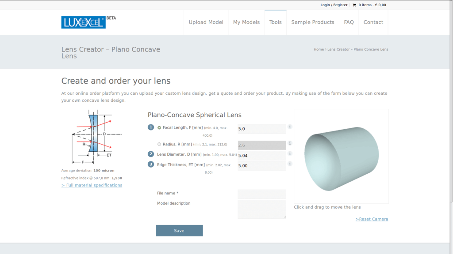The image size is (453, 254).
Task: Show info about Edge Thickness, ET
Action: click(290, 164)
